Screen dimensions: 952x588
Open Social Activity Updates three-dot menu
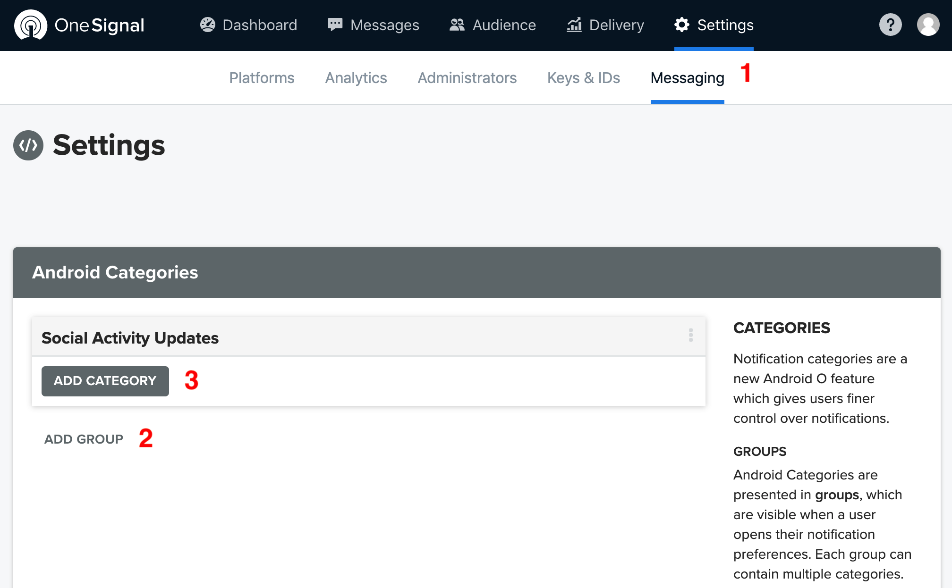click(690, 335)
